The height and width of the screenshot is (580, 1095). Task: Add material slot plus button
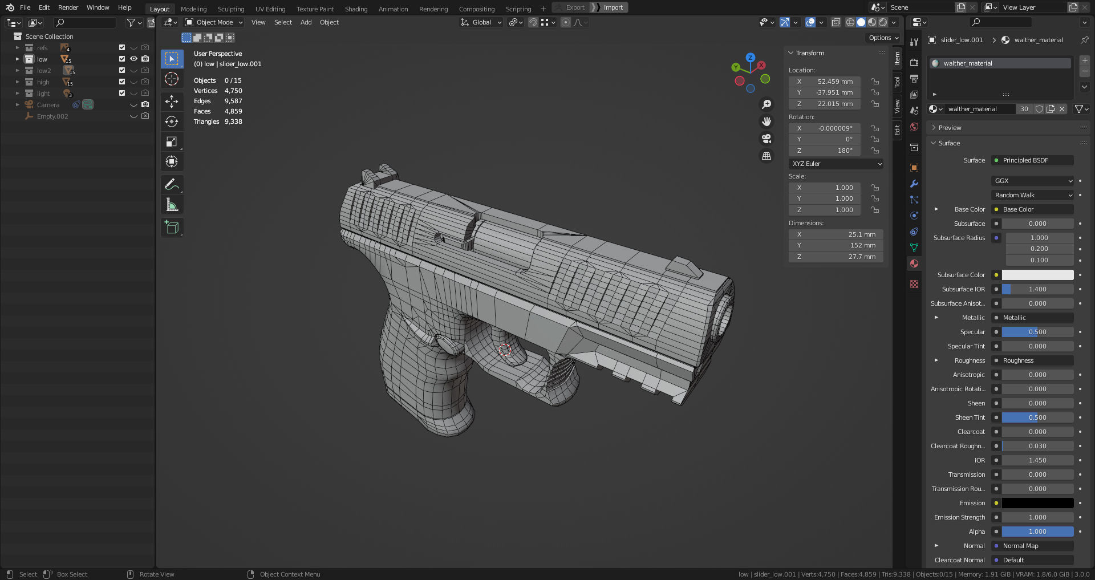click(1085, 60)
